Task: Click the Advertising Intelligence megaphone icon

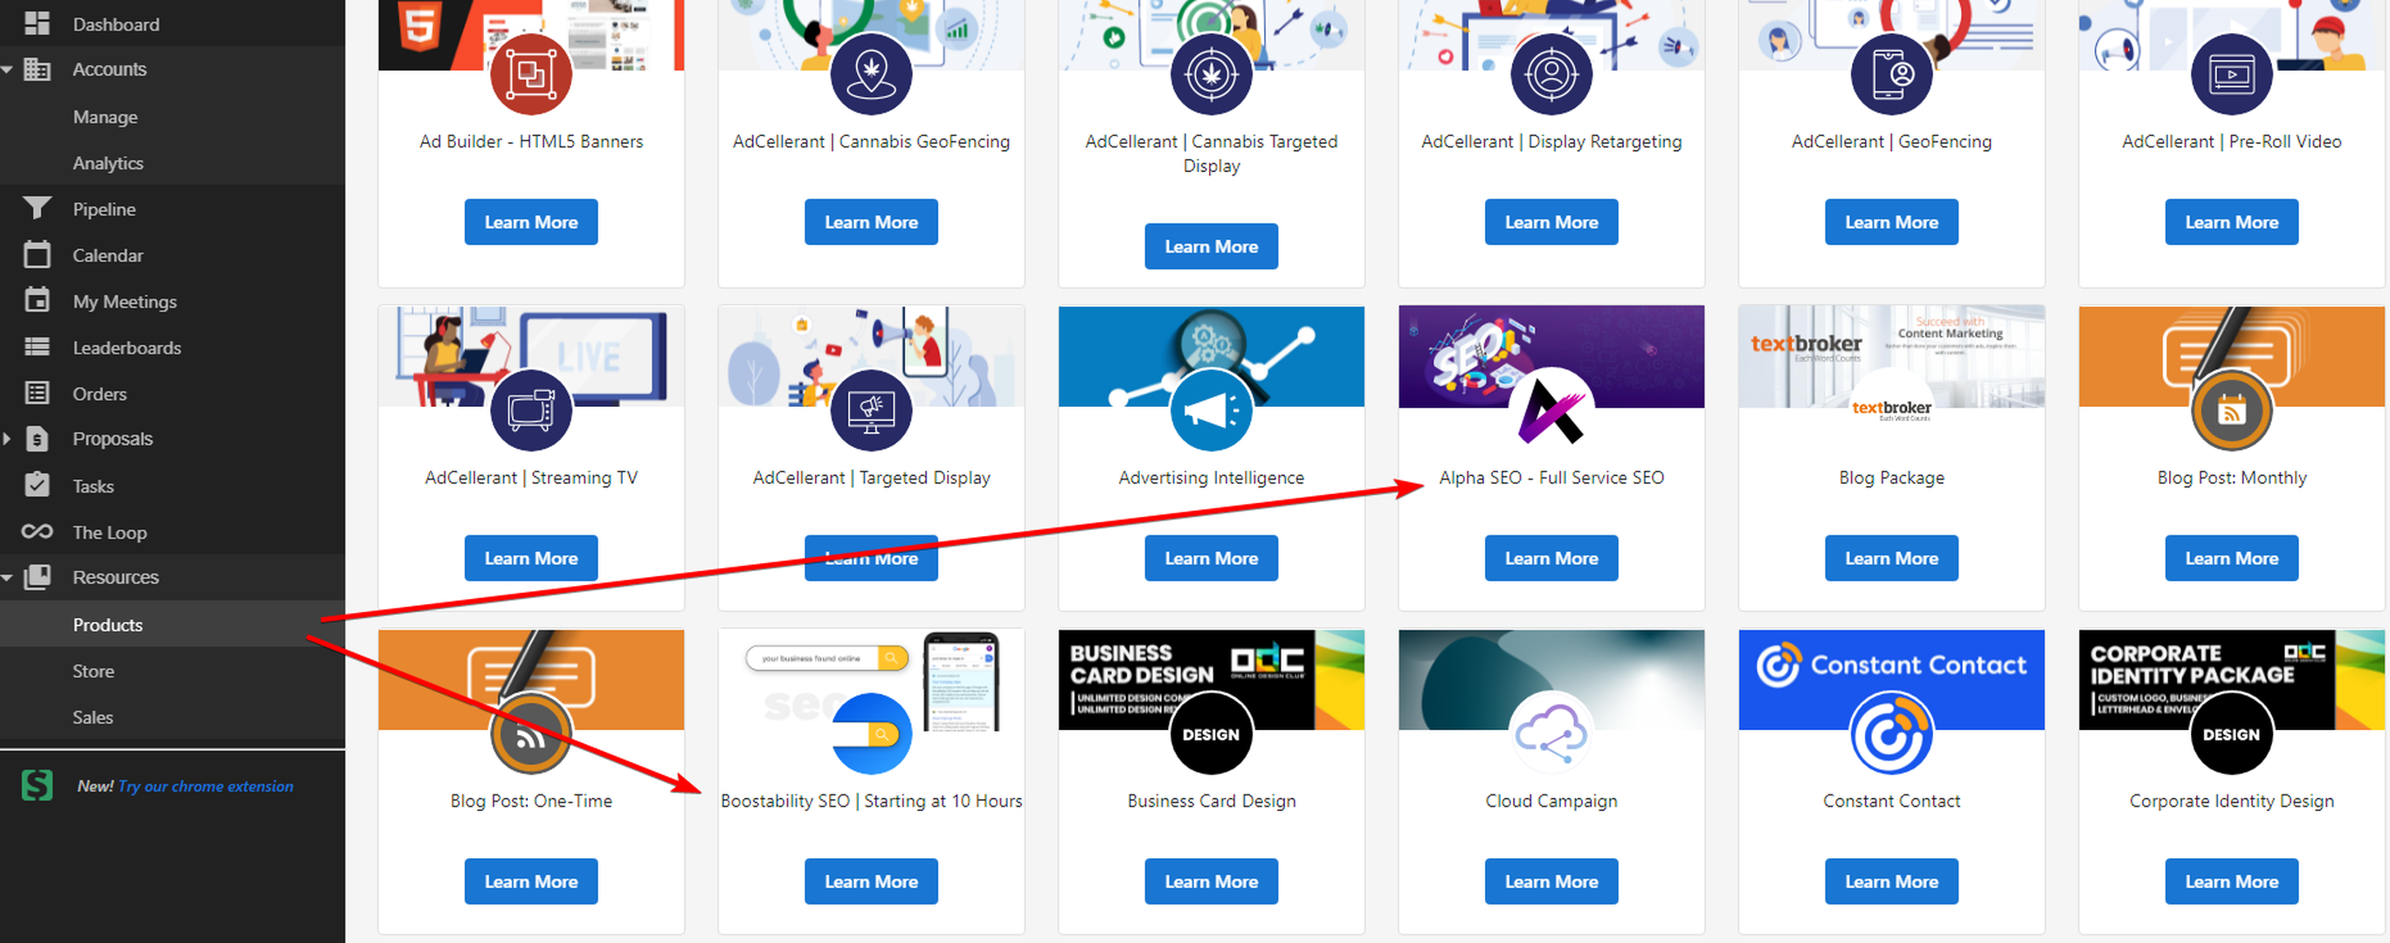Action: tap(1211, 410)
